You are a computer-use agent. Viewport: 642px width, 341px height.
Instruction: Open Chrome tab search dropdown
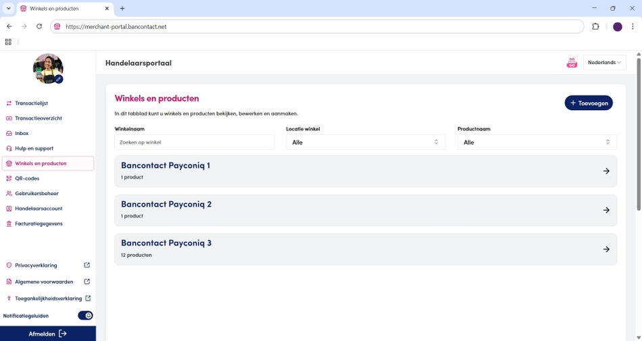point(8,8)
